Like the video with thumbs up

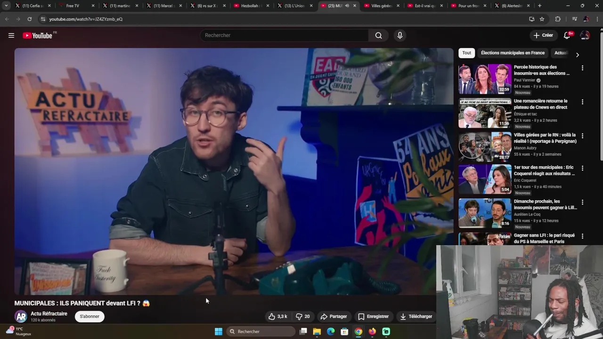[277, 316]
